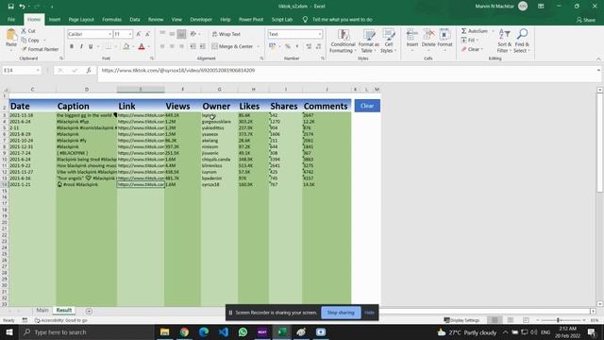The height and width of the screenshot is (340, 604).
Task: Expand the Merge & Center dropdown arrow
Action: pos(259,46)
